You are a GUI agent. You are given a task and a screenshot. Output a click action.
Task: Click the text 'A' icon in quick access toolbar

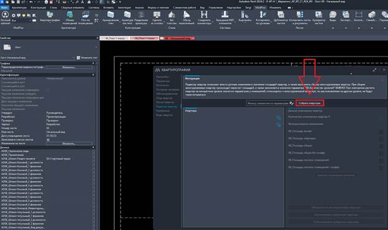point(83,2)
